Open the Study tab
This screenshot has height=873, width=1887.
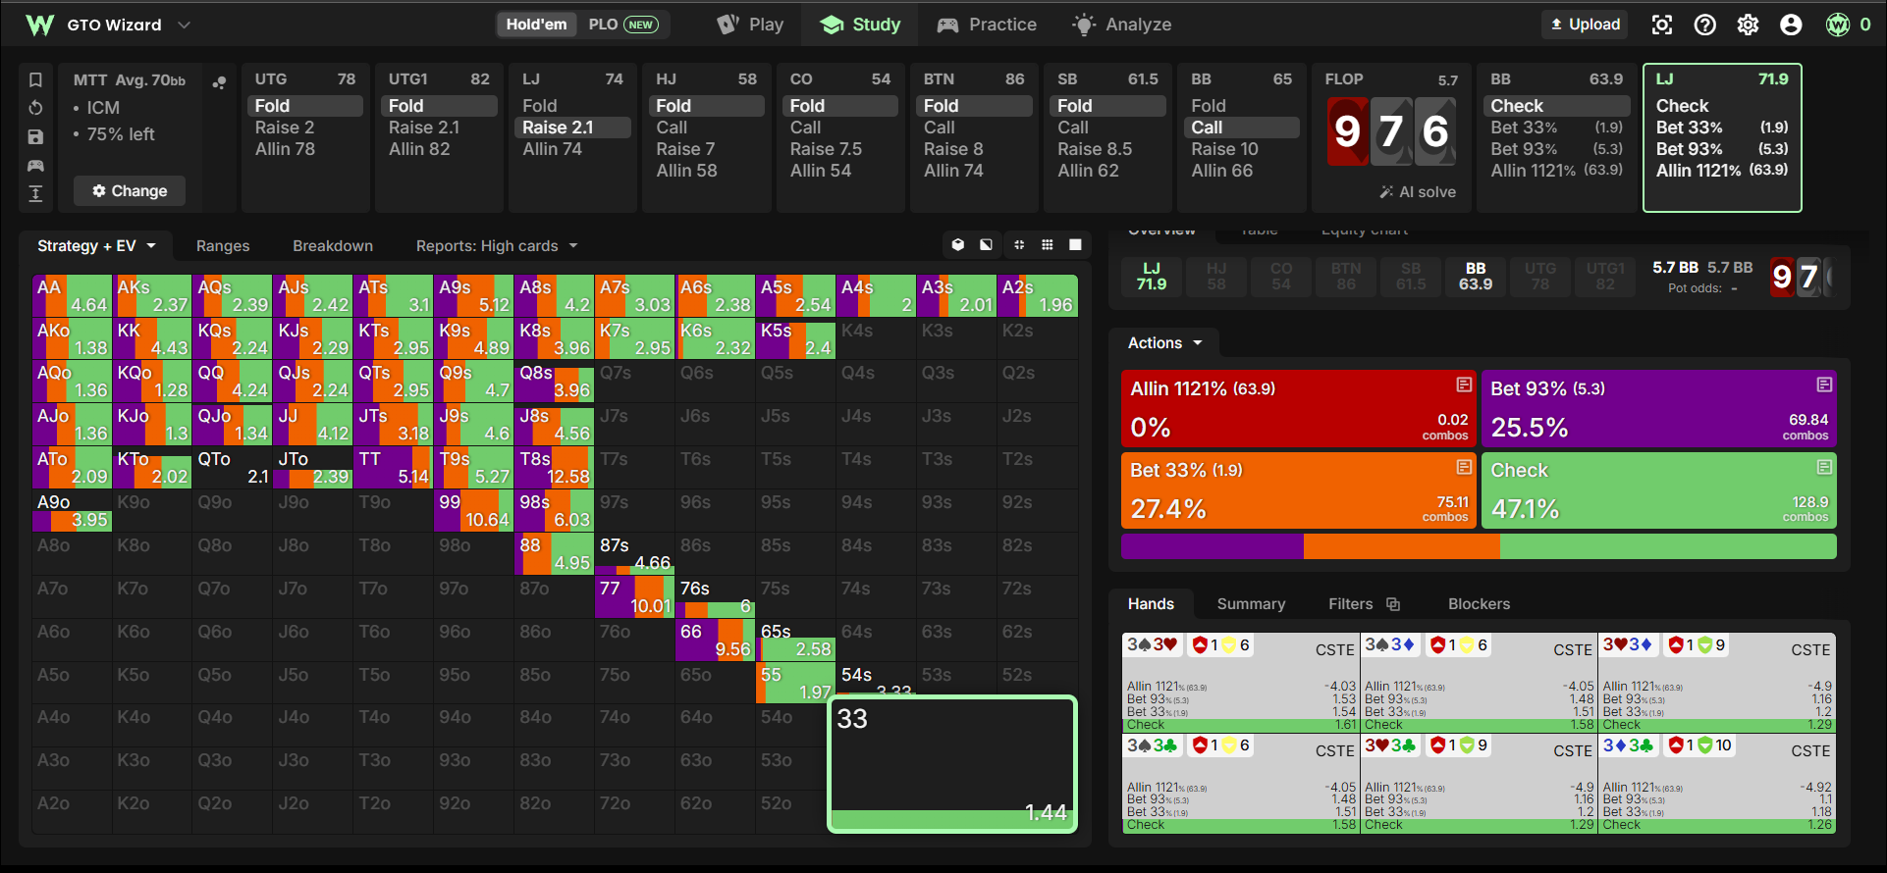[x=860, y=25]
